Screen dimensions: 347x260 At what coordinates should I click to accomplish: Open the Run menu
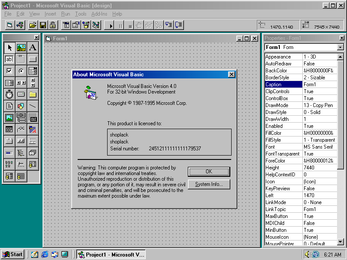[x=65, y=14]
